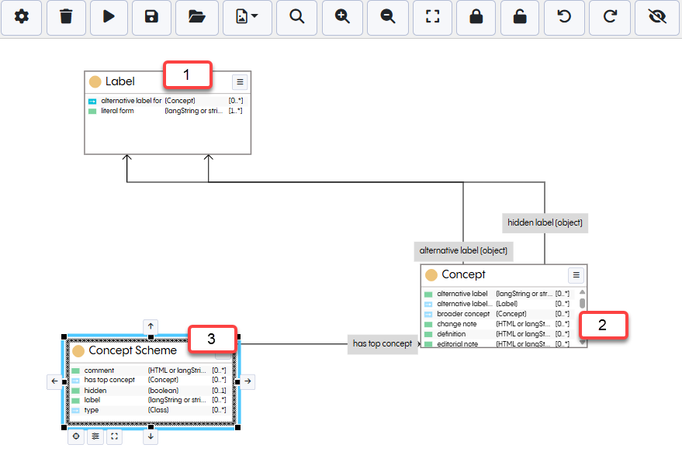
Task: Click expand brackets icon below Concept Scheme
Action: pyautogui.click(x=114, y=436)
